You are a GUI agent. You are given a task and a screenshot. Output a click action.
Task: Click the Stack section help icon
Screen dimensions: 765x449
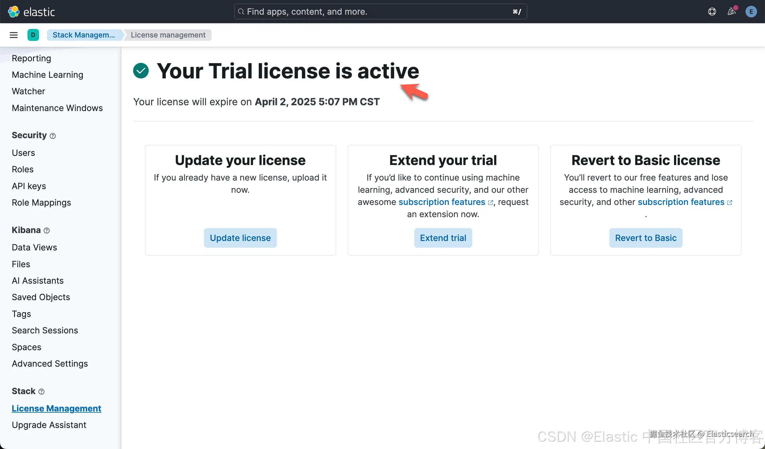42,392
